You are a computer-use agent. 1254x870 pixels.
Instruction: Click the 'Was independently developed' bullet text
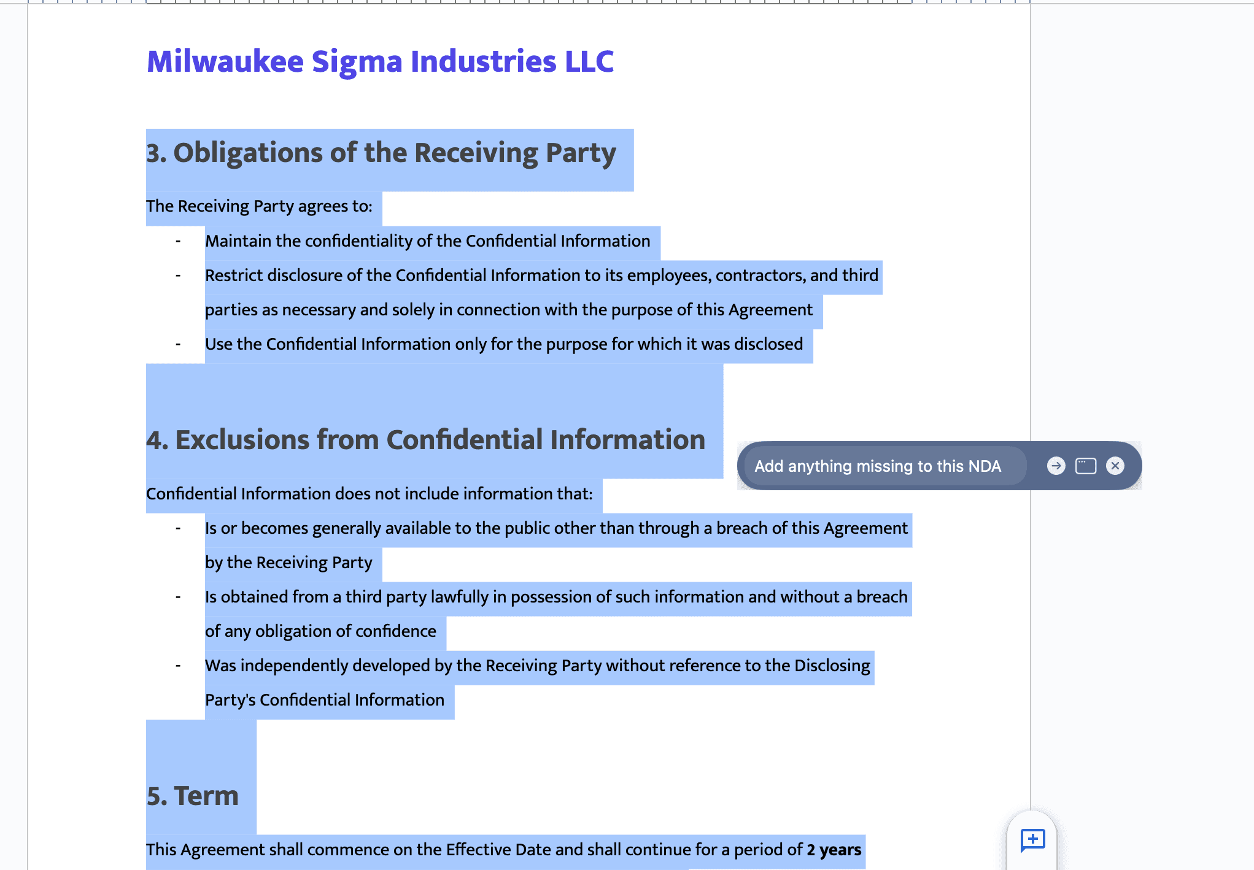537,666
